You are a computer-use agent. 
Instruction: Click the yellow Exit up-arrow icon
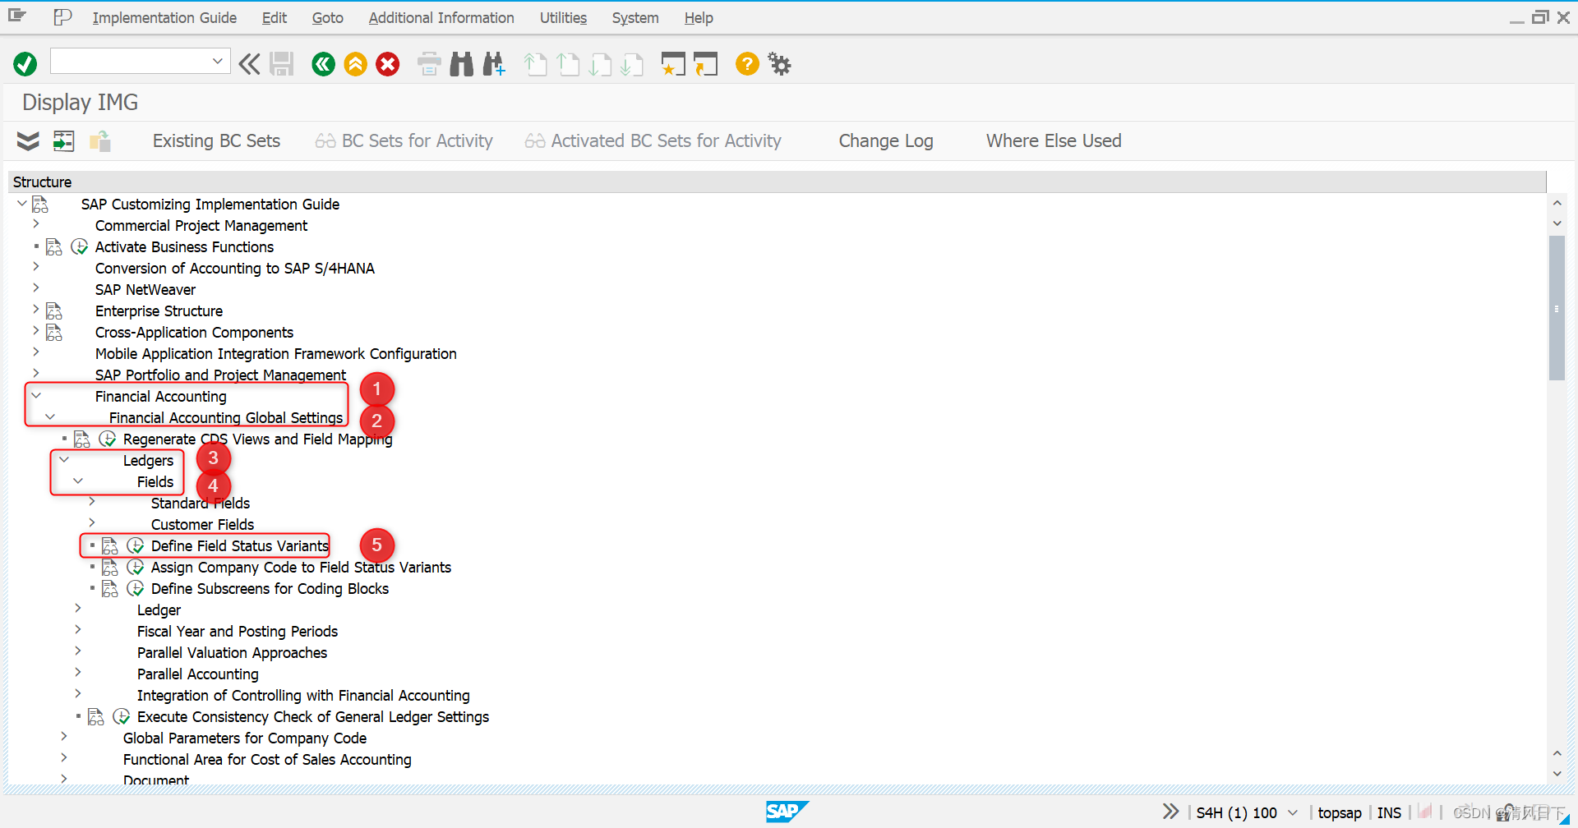pos(356,64)
